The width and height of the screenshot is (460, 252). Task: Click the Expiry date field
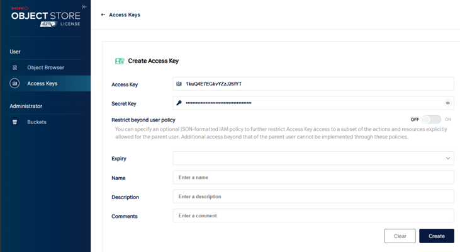click(x=313, y=158)
